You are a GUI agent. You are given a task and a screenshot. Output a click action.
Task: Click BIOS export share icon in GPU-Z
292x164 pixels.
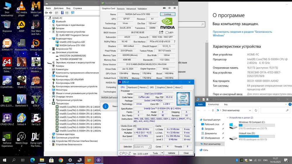click(x=161, y=32)
